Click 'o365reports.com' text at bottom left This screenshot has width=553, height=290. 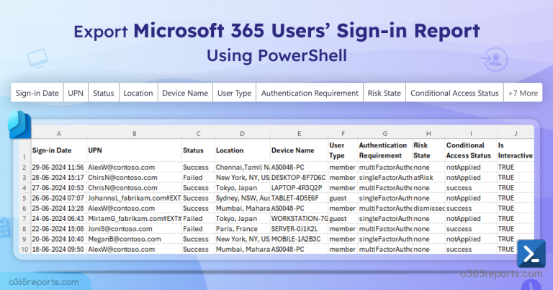(44, 282)
